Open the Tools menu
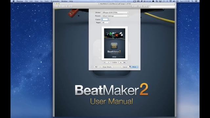 click(x=47, y=1)
